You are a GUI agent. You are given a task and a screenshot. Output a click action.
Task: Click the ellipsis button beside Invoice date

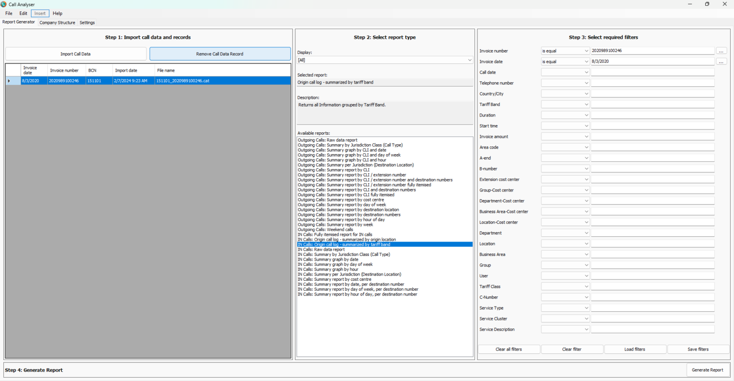(x=721, y=62)
